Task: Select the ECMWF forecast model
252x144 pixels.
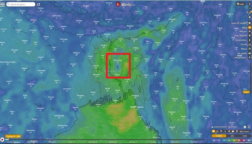Action: click(x=219, y=136)
